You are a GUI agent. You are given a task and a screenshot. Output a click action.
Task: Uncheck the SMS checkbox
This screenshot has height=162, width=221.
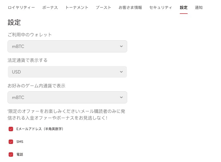coord(11,142)
